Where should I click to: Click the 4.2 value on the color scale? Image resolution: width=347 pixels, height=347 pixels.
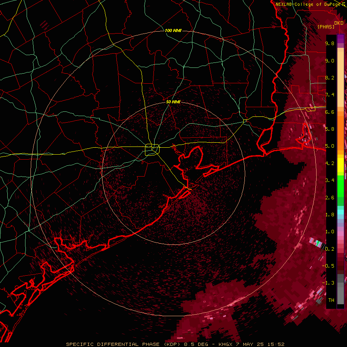point(330,163)
